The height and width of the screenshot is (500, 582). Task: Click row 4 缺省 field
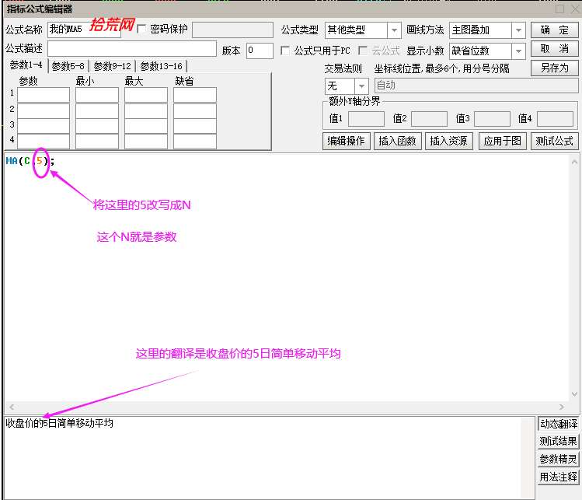click(195, 142)
